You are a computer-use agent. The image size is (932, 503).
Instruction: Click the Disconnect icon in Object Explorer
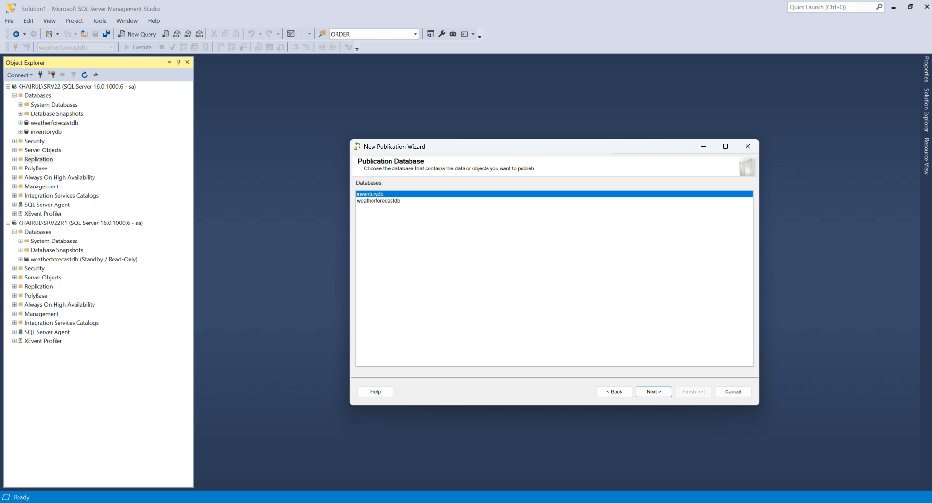click(x=51, y=75)
